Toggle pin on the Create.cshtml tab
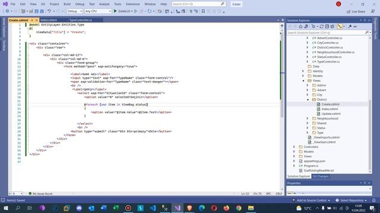The height and width of the screenshot is (213, 380). [x=32, y=20]
